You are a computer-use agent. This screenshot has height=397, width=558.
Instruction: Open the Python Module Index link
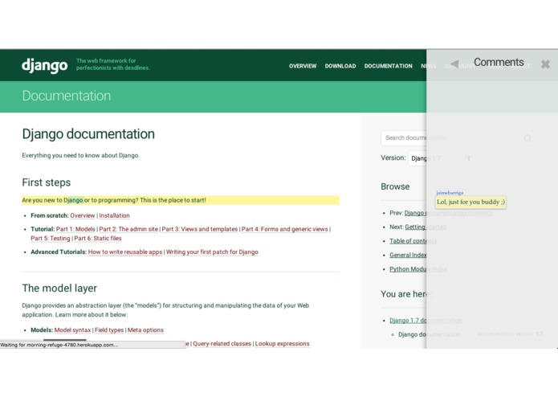pos(417,269)
